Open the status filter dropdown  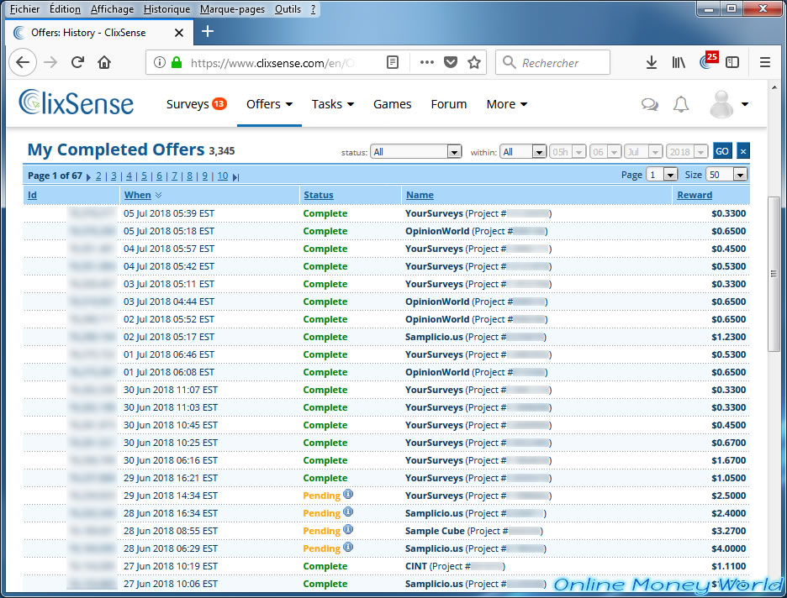416,151
